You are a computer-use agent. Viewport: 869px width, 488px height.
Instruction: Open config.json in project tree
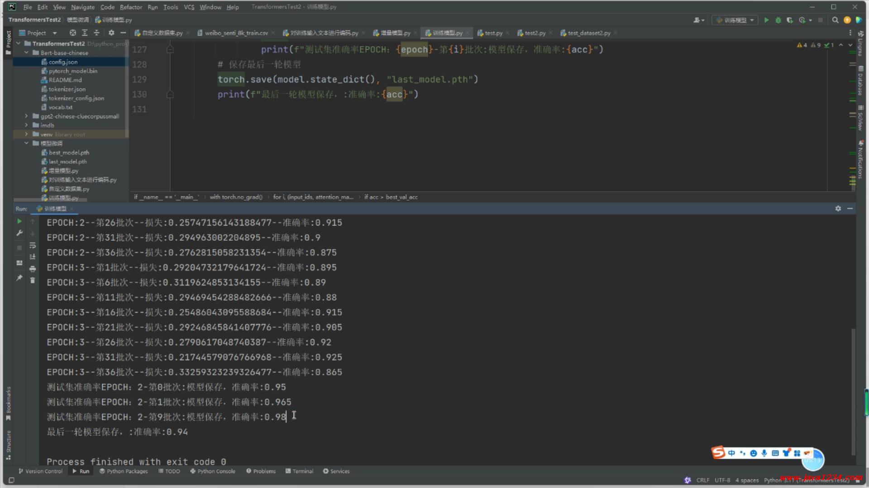point(63,62)
